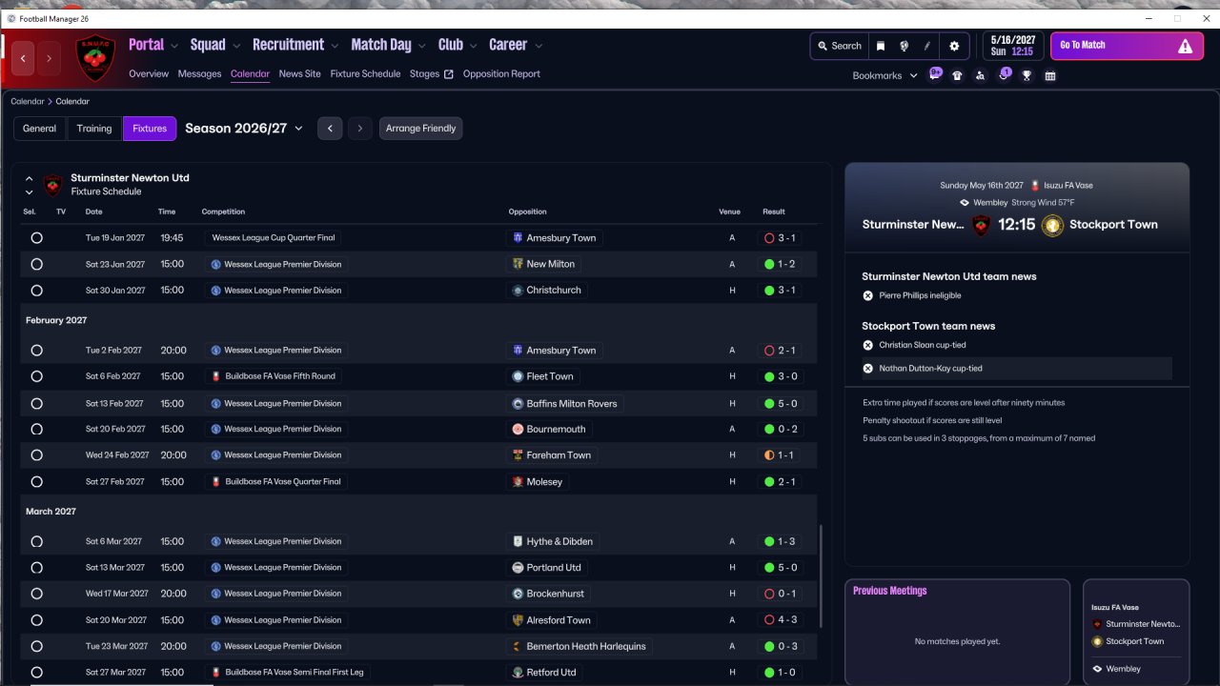Open the bookmark icon beside Search
1220x686 pixels.
[881, 46]
